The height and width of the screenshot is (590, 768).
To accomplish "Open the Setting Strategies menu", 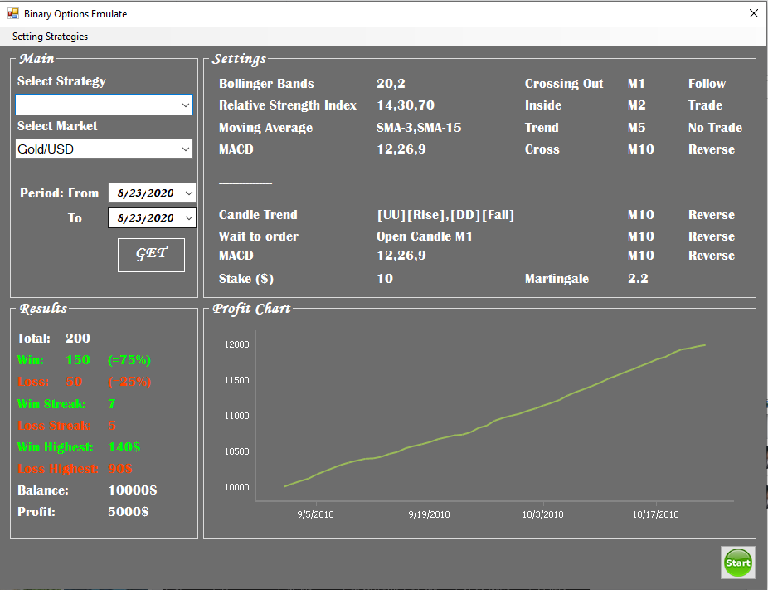I will (50, 37).
